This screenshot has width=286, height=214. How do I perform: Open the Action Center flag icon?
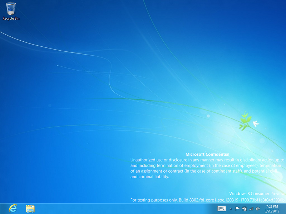[x=237, y=209]
